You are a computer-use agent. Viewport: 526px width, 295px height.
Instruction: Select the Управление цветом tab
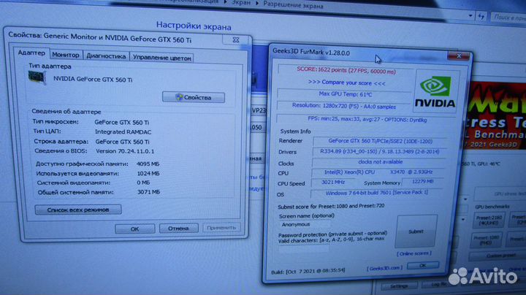161,57
